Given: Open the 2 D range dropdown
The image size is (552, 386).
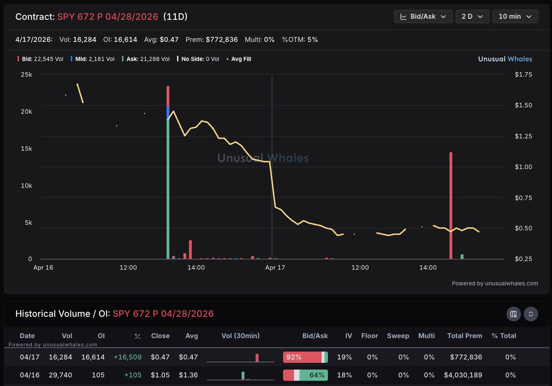Looking at the screenshot, I should coord(472,16).
